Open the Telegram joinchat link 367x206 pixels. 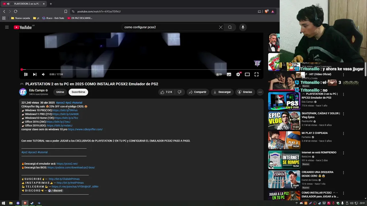(x=75, y=187)
